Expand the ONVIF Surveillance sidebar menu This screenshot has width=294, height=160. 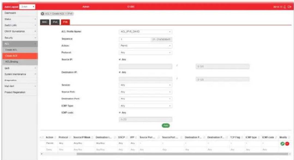click(20, 31)
